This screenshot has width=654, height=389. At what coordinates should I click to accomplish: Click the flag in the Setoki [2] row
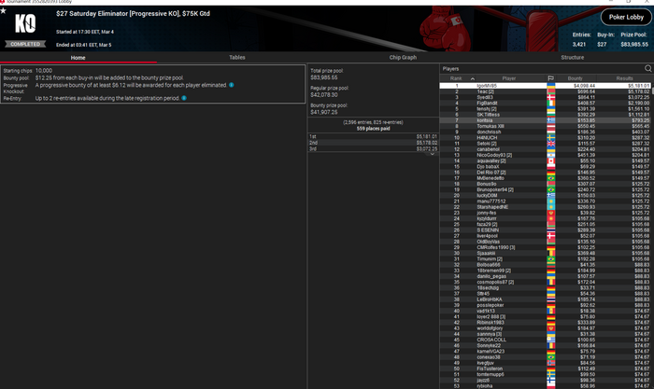[x=551, y=144]
